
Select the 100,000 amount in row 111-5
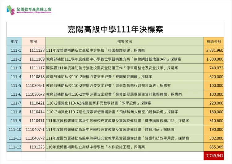(x=214, y=85)
